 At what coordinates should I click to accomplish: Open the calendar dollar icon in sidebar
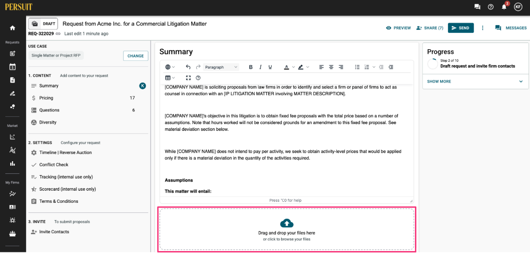tap(13, 67)
